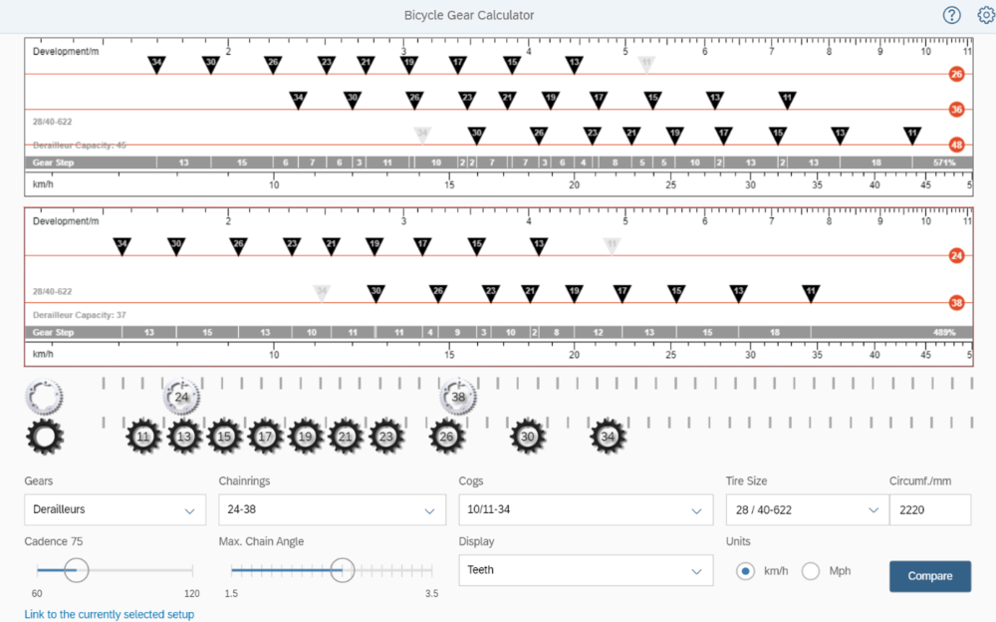Click the 24-tooth chainring icon
This screenshot has width=996, height=622.
click(181, 397)
